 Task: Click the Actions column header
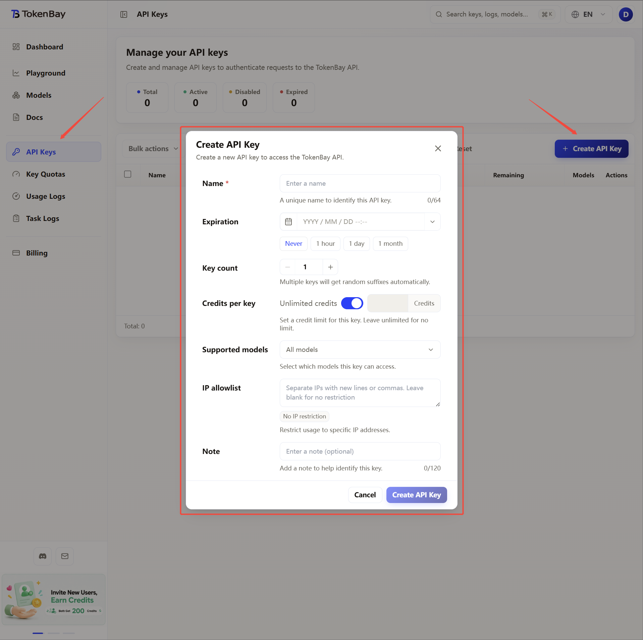pyautogui.click(x=616, y=175)
